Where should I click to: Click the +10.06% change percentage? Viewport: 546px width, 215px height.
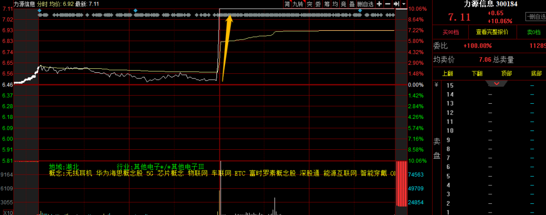click(499, 21)
